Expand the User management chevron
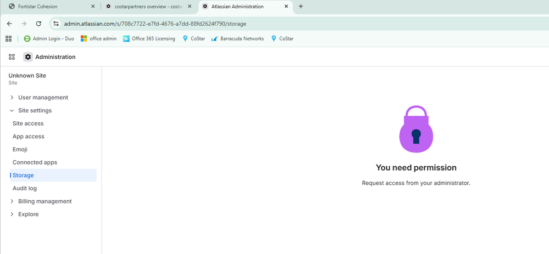This screenshot has width=549, height=254. point(12,98)
